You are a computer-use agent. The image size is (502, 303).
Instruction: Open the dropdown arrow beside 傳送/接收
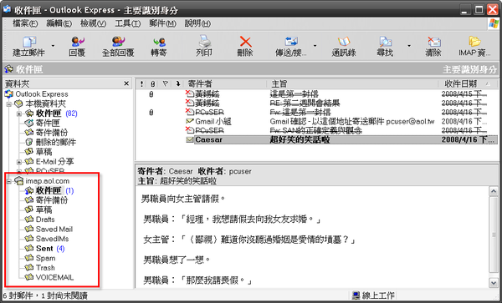(315, 46)
